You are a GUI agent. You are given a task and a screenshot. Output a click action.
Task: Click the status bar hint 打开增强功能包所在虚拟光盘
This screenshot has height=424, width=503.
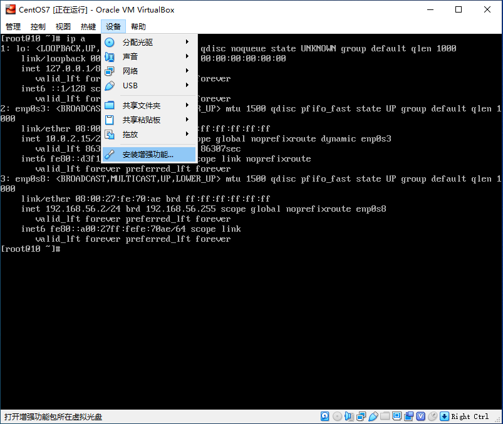[x=53, y=417]
